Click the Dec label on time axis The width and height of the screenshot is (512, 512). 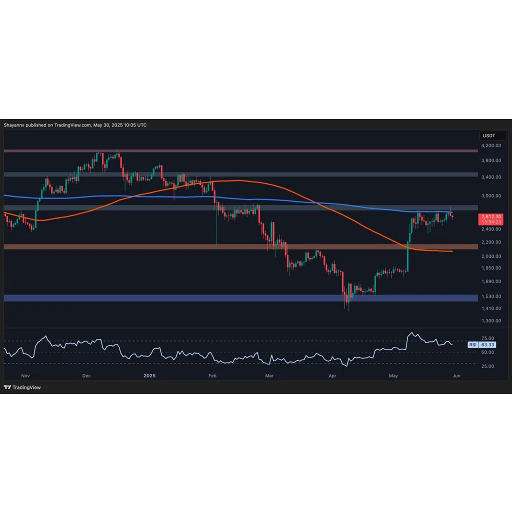pyautogui.click(x=86, y=376)
